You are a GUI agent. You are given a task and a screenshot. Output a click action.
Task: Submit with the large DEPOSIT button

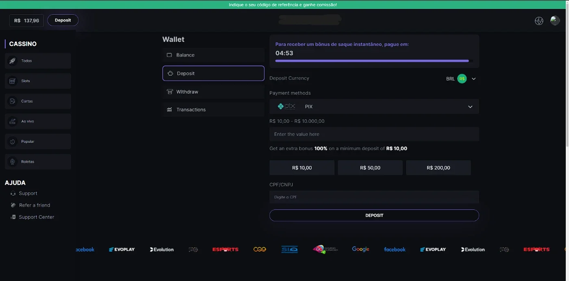pos(374,216)
